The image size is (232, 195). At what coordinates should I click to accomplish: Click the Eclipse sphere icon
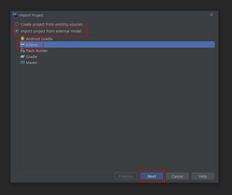(23, 44)
